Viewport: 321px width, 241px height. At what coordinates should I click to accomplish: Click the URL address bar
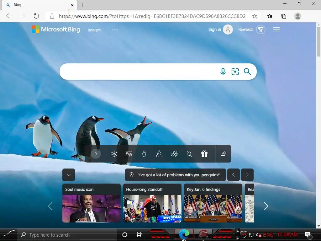152,16
